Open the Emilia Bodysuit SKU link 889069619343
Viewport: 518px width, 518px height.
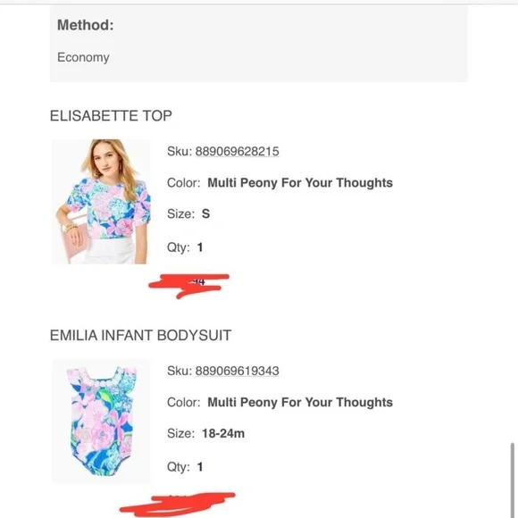tap(237, 371)
